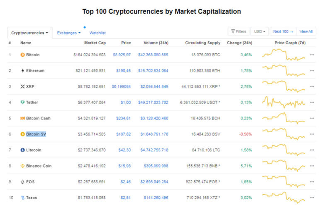Click the Ethereum logo icon
The image size is (331, 205).
[x=22, y=71]
